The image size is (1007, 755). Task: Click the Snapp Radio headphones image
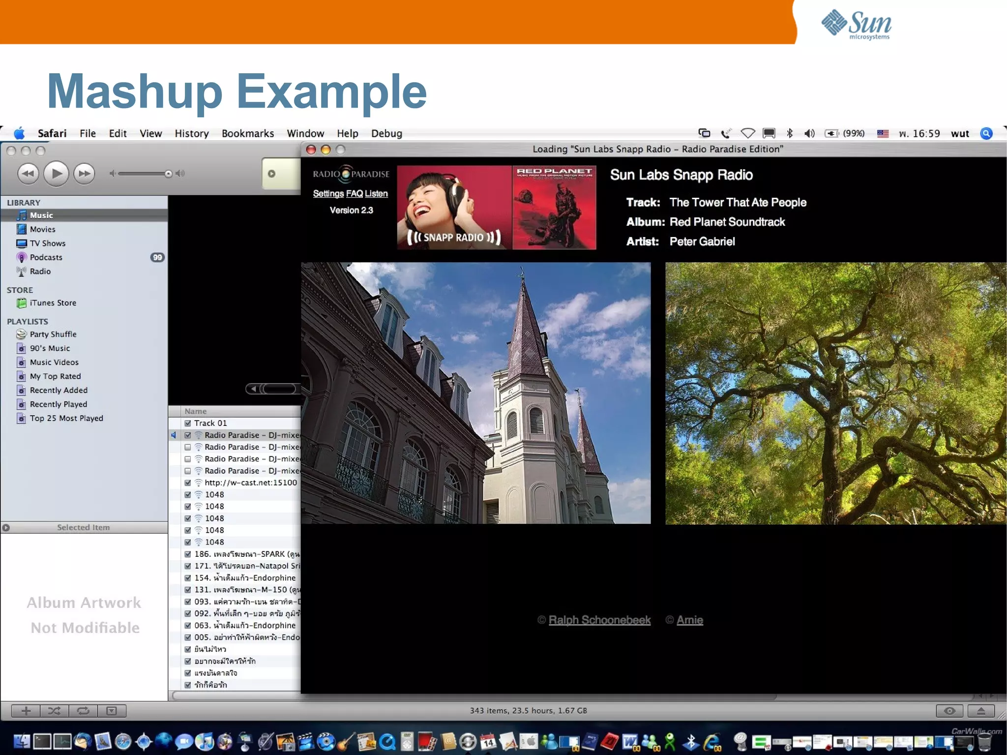point(454,208)
